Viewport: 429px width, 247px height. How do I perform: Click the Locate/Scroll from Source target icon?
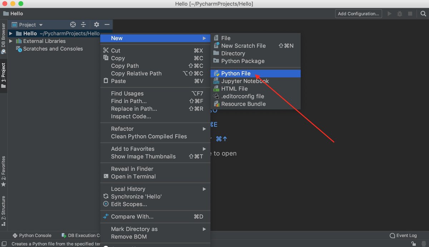(73, 25)
